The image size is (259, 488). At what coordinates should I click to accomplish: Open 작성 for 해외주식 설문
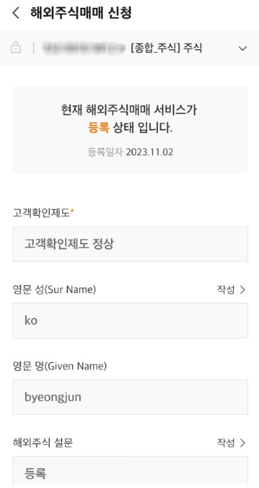(226, 443)
